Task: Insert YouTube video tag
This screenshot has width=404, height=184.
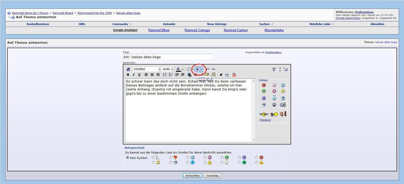Action: click(234, 75)
